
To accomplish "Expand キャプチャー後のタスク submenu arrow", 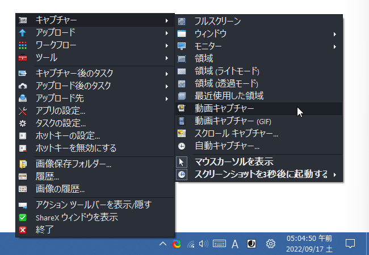I will coord(166,74).
